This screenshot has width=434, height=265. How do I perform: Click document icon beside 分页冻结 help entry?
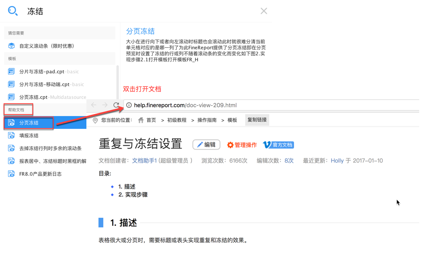pyautogui.click(x=11, y=122)
